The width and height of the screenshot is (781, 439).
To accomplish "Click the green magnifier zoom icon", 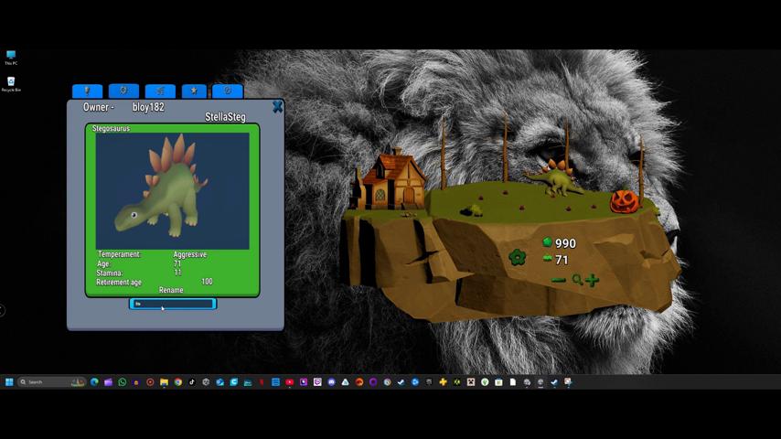I will click(x=576, y=280).
